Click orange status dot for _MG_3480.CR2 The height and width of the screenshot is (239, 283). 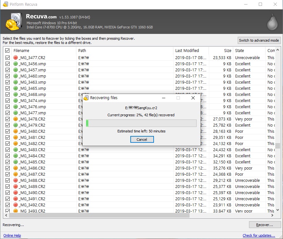point(16,131)
